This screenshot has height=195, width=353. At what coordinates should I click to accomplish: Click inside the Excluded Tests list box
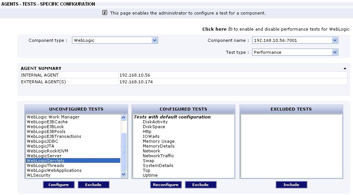291,146
